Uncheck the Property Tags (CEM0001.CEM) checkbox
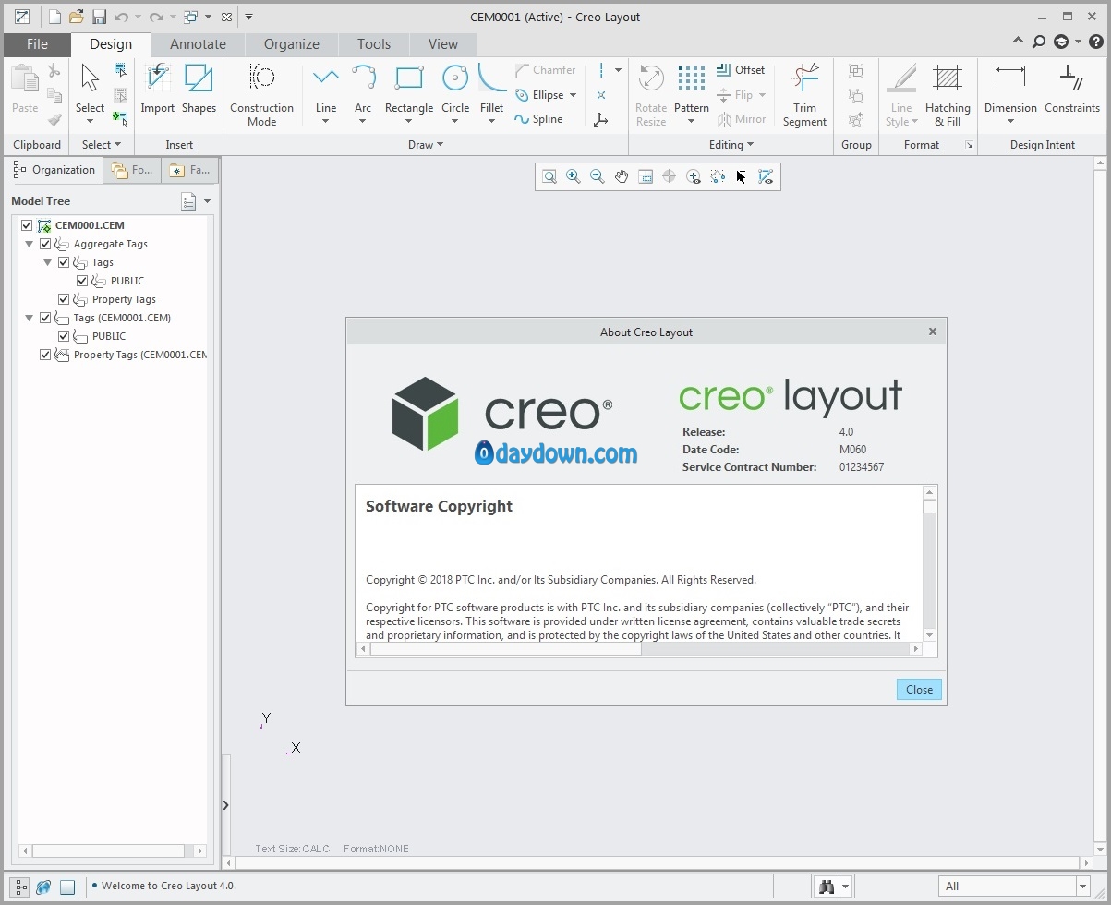Screen dimensions: 1111x905 (x=45, y=355)
